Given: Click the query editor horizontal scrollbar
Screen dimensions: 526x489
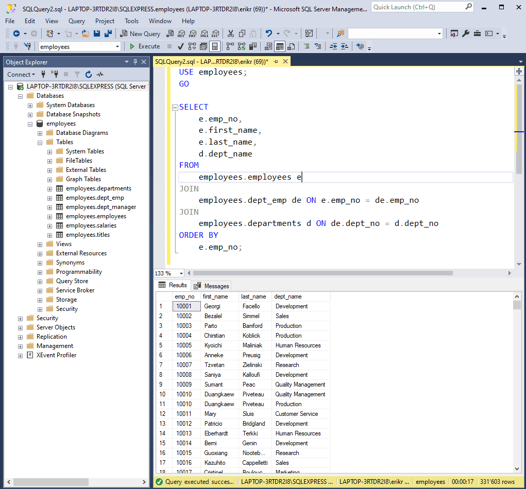Looking at the screenshot, I should point(323,273).
